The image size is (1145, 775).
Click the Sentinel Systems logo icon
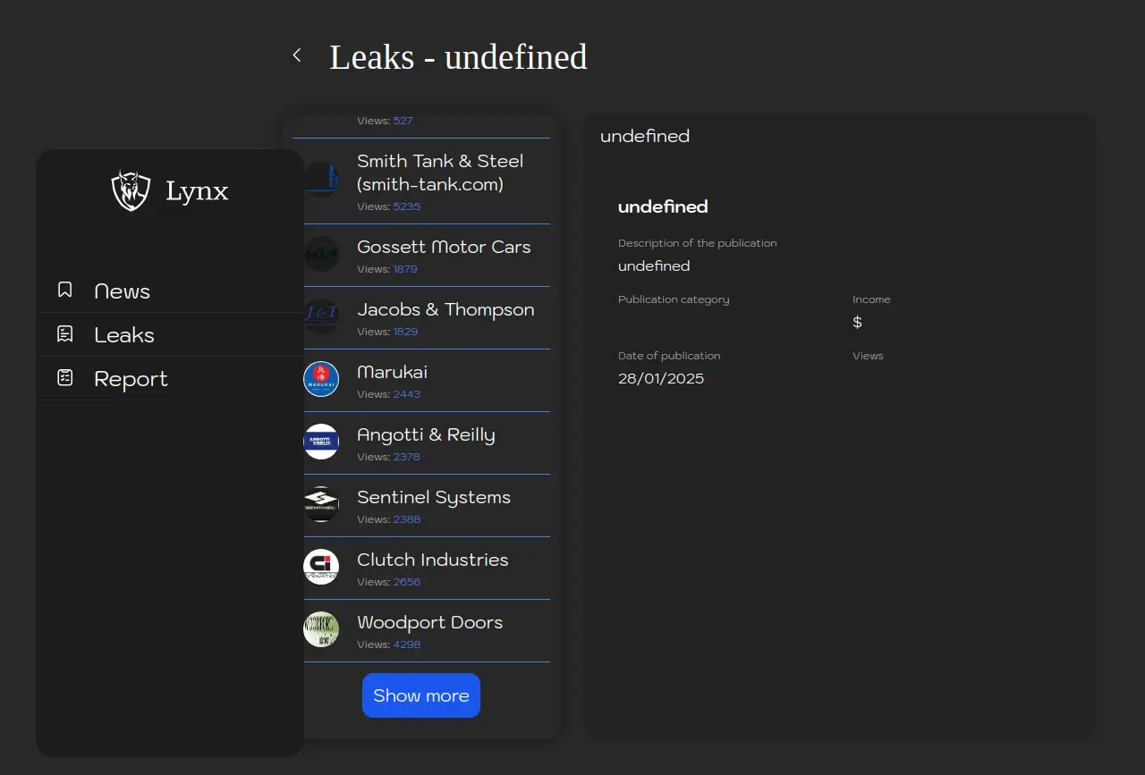point(321,504)
